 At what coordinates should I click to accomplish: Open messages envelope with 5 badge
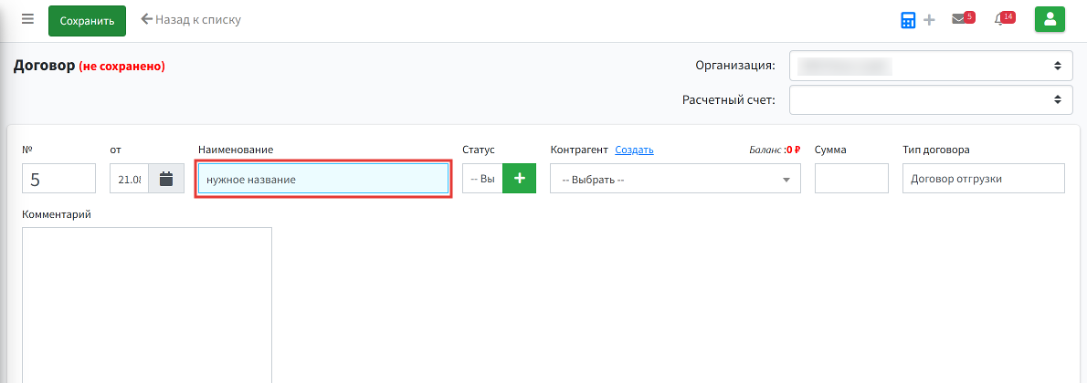click(963, 19)
